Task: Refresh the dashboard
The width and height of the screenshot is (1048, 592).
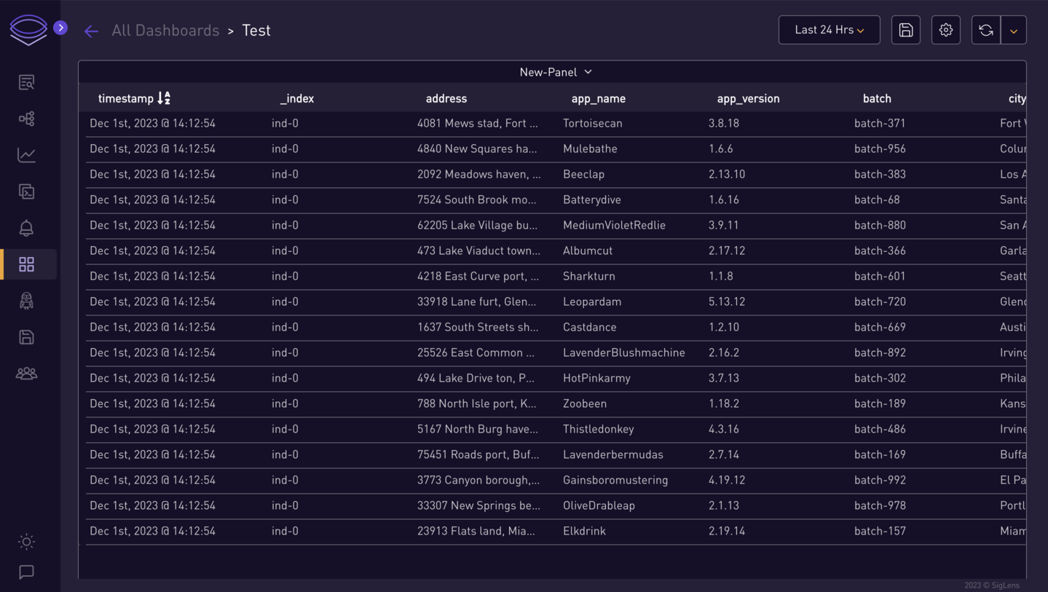Action: [986, 30]
